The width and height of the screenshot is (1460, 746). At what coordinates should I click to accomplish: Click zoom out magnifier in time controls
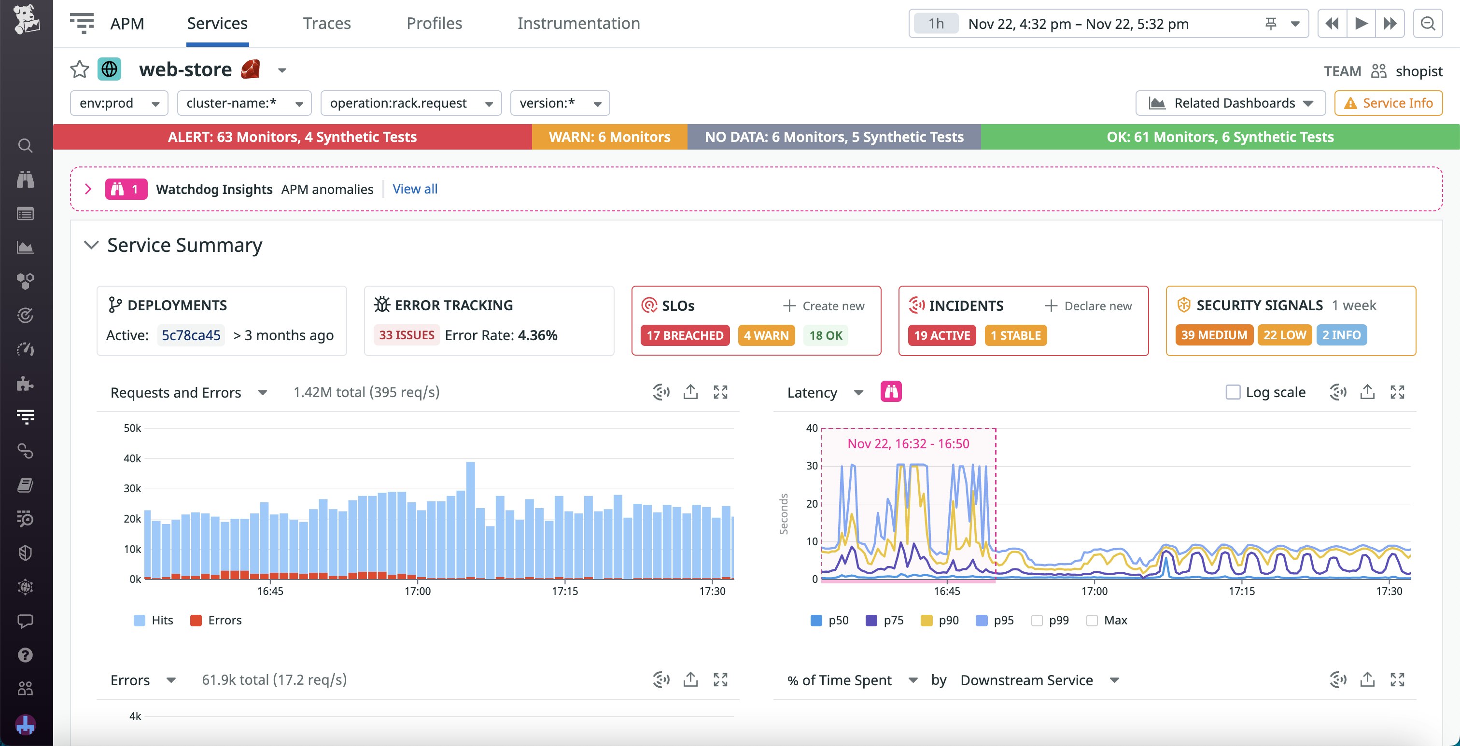pos(1427,24)
